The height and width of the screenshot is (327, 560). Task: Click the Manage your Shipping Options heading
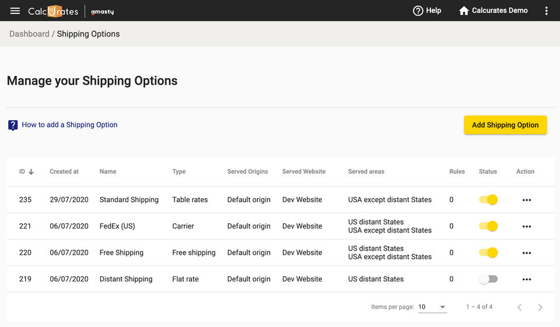click(92, 81)
